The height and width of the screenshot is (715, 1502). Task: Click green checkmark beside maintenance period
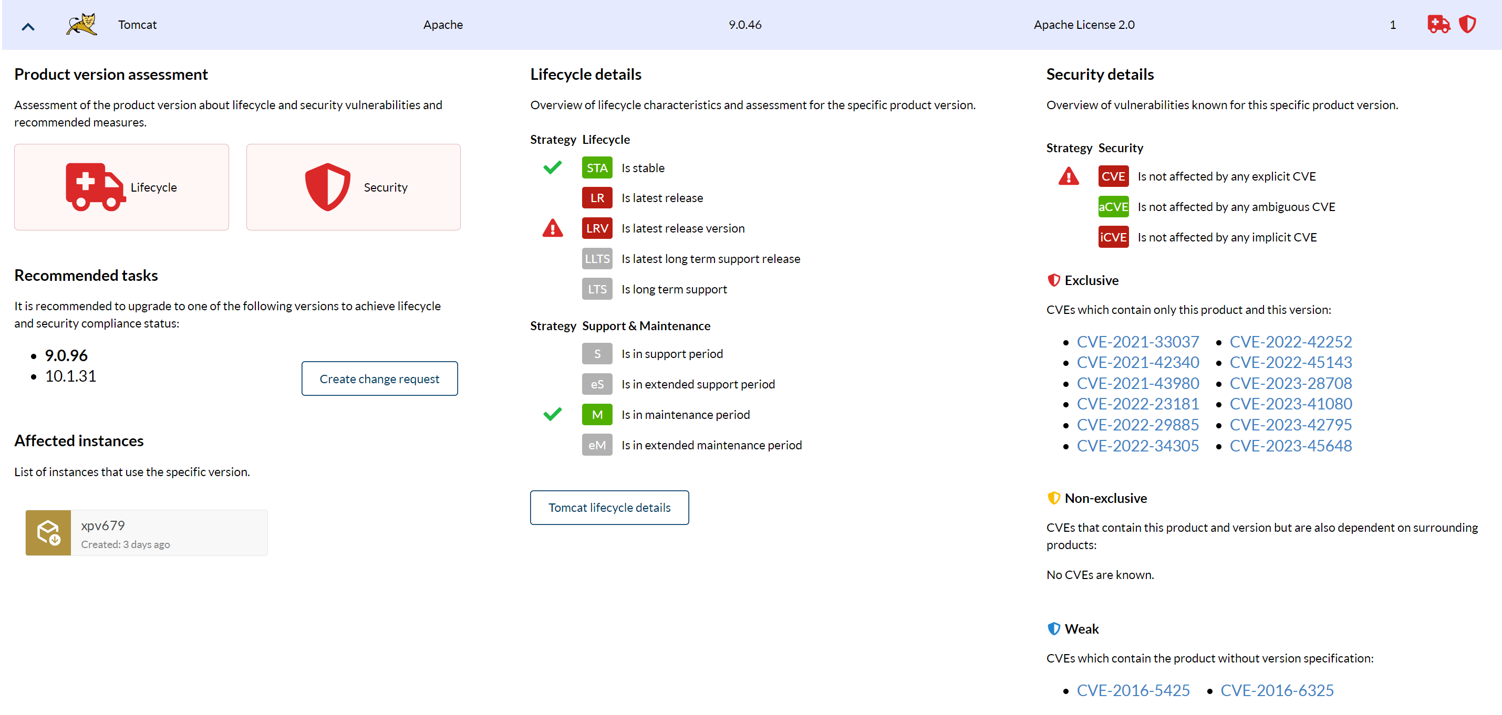[x=552, y=414]
